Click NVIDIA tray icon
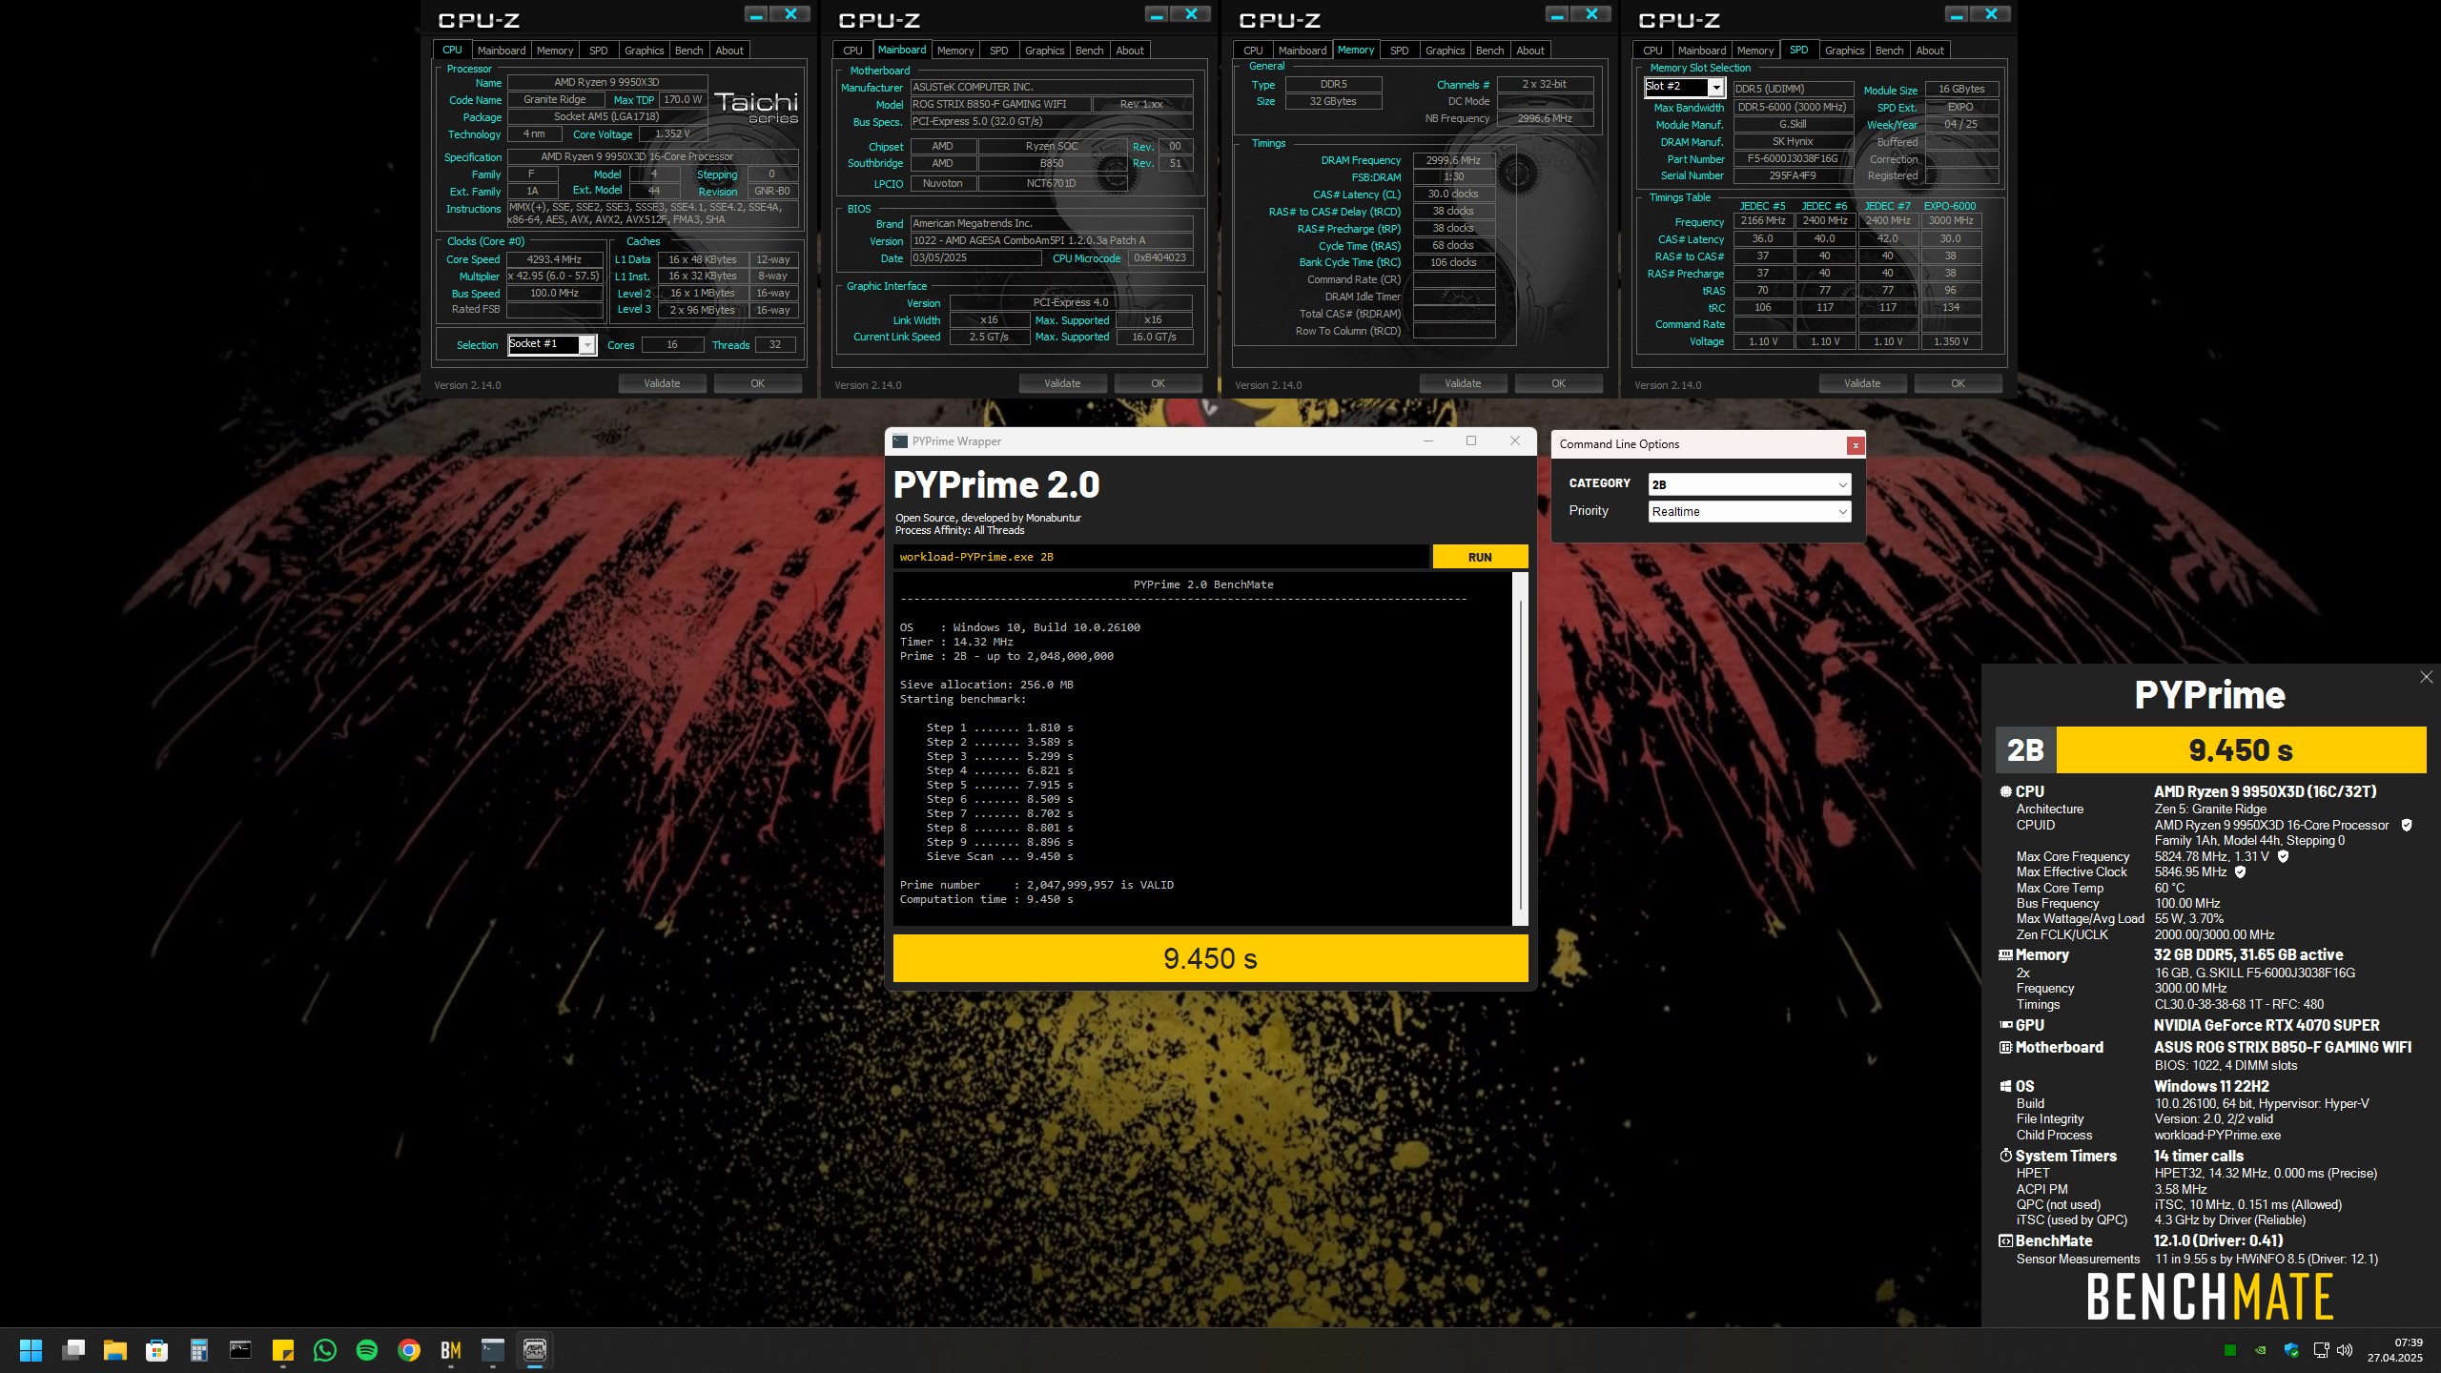The height and width of the screenshot is (1373, 2441). click(x=2260, y=1350)
